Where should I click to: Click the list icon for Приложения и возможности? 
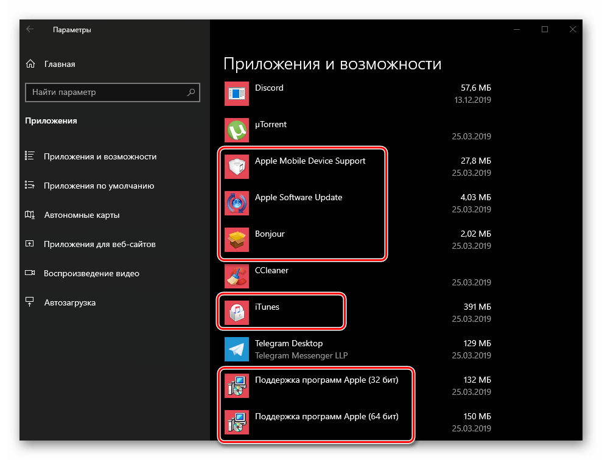click(x=30, y=156)
